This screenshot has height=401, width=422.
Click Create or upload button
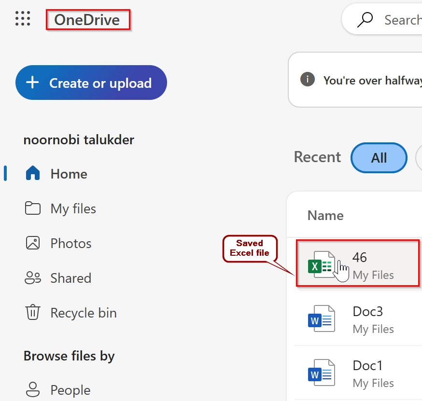point(91,83)
